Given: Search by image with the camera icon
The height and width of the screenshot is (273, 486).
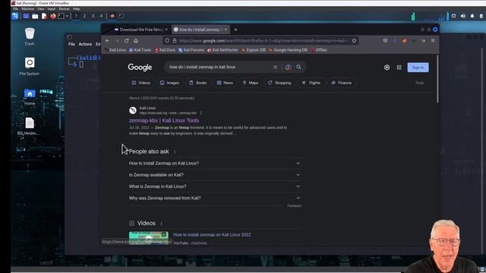Looking at the screenshot, I should [x=289, y=67].
